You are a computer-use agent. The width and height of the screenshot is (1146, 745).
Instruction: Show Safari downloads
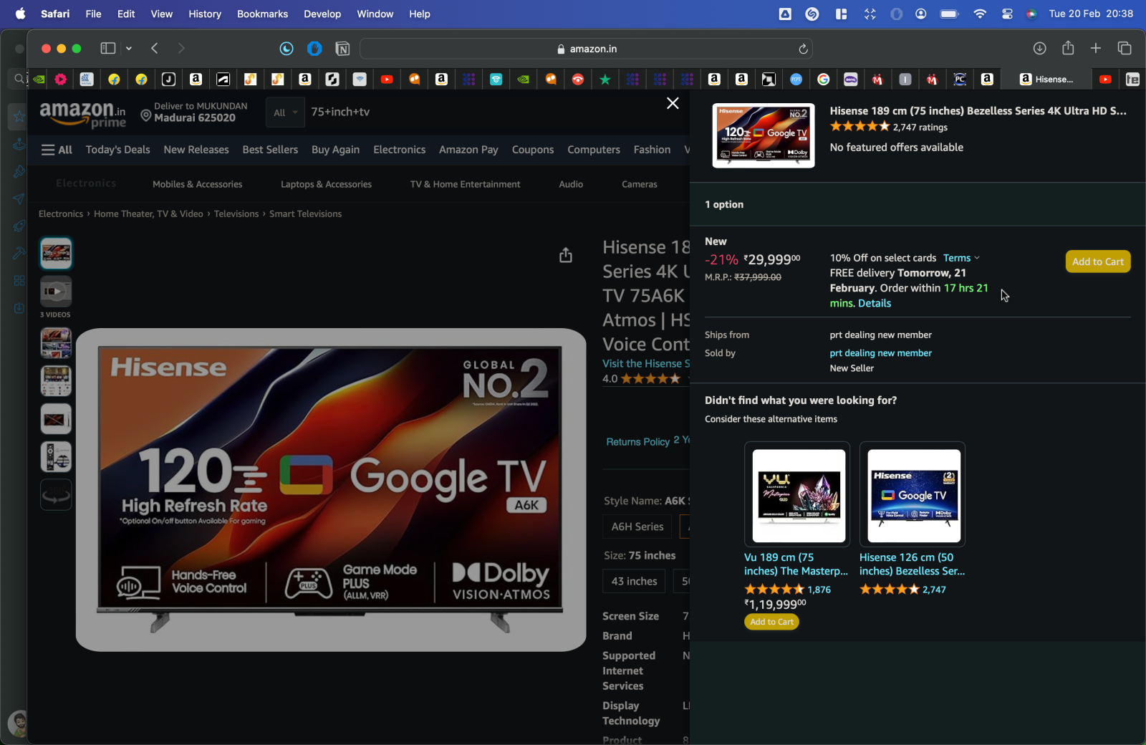pyautogui.click(x=1040, y=48)
